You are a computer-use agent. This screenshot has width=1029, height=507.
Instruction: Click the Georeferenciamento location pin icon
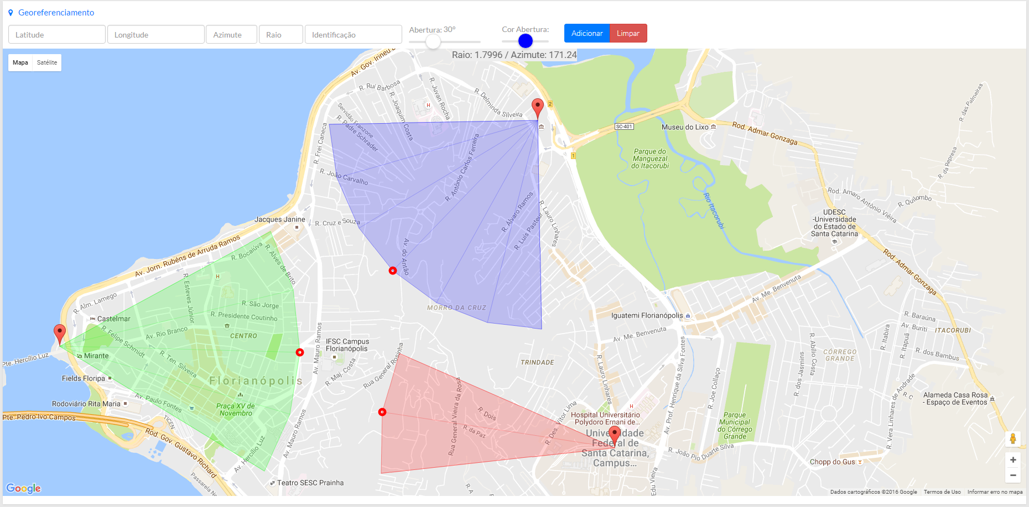(x=11, y=12)
